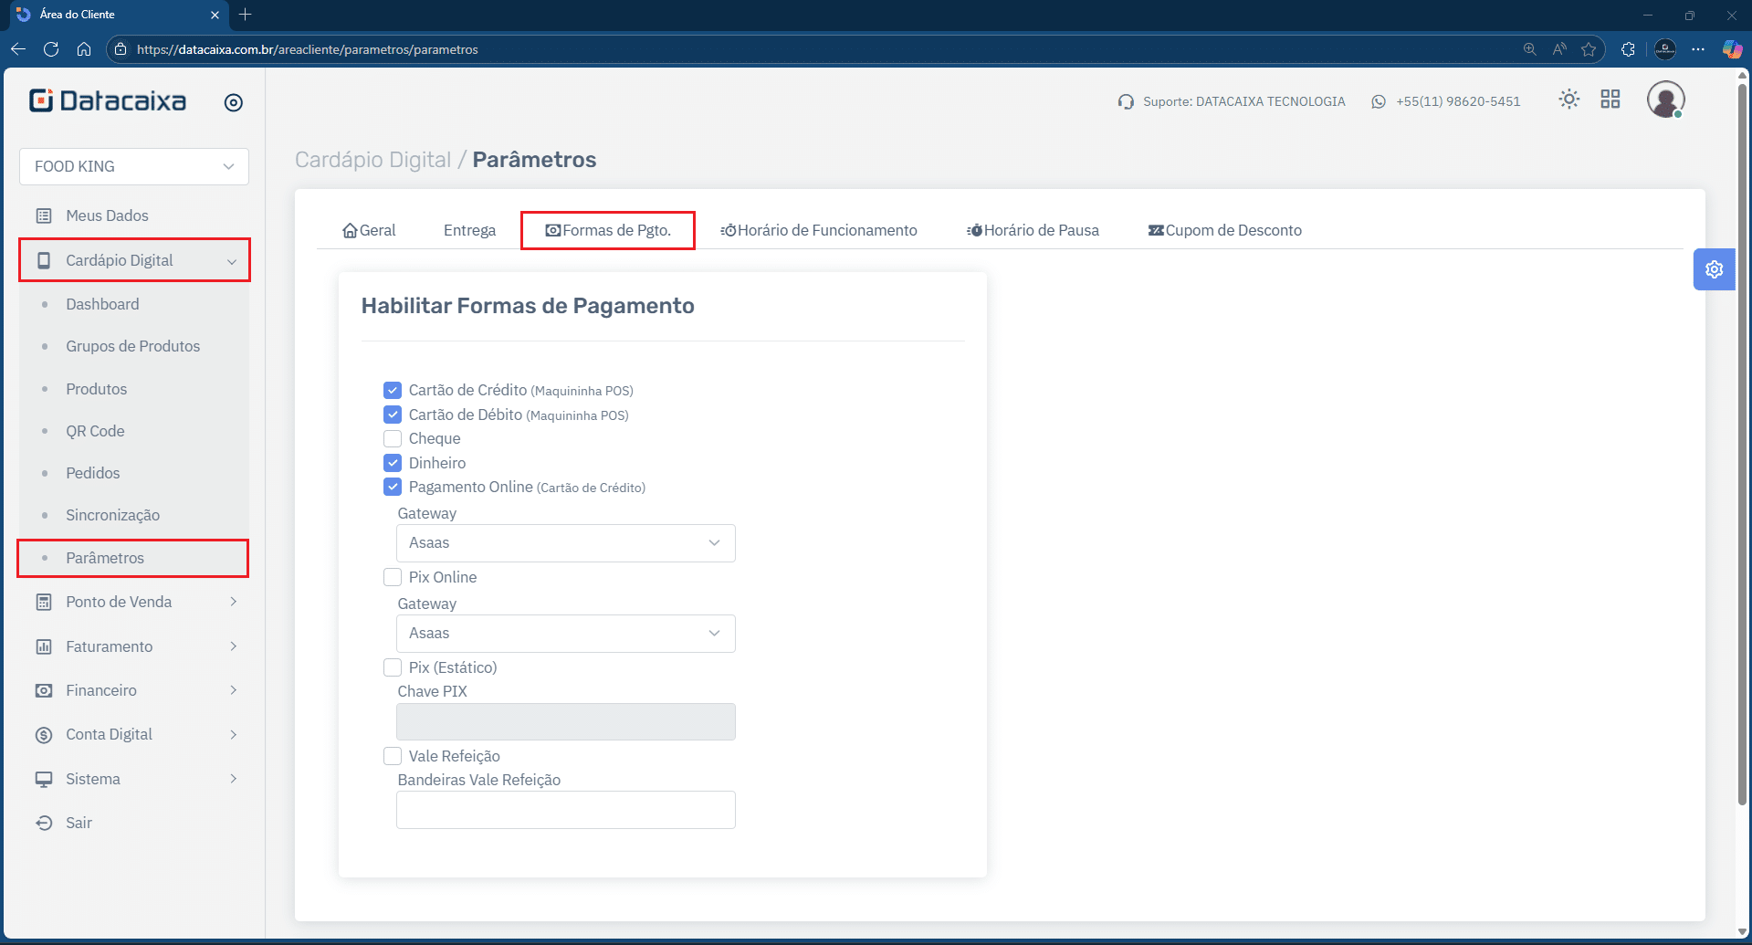Open the FOOD KING store dropdown

click(134, 166)
